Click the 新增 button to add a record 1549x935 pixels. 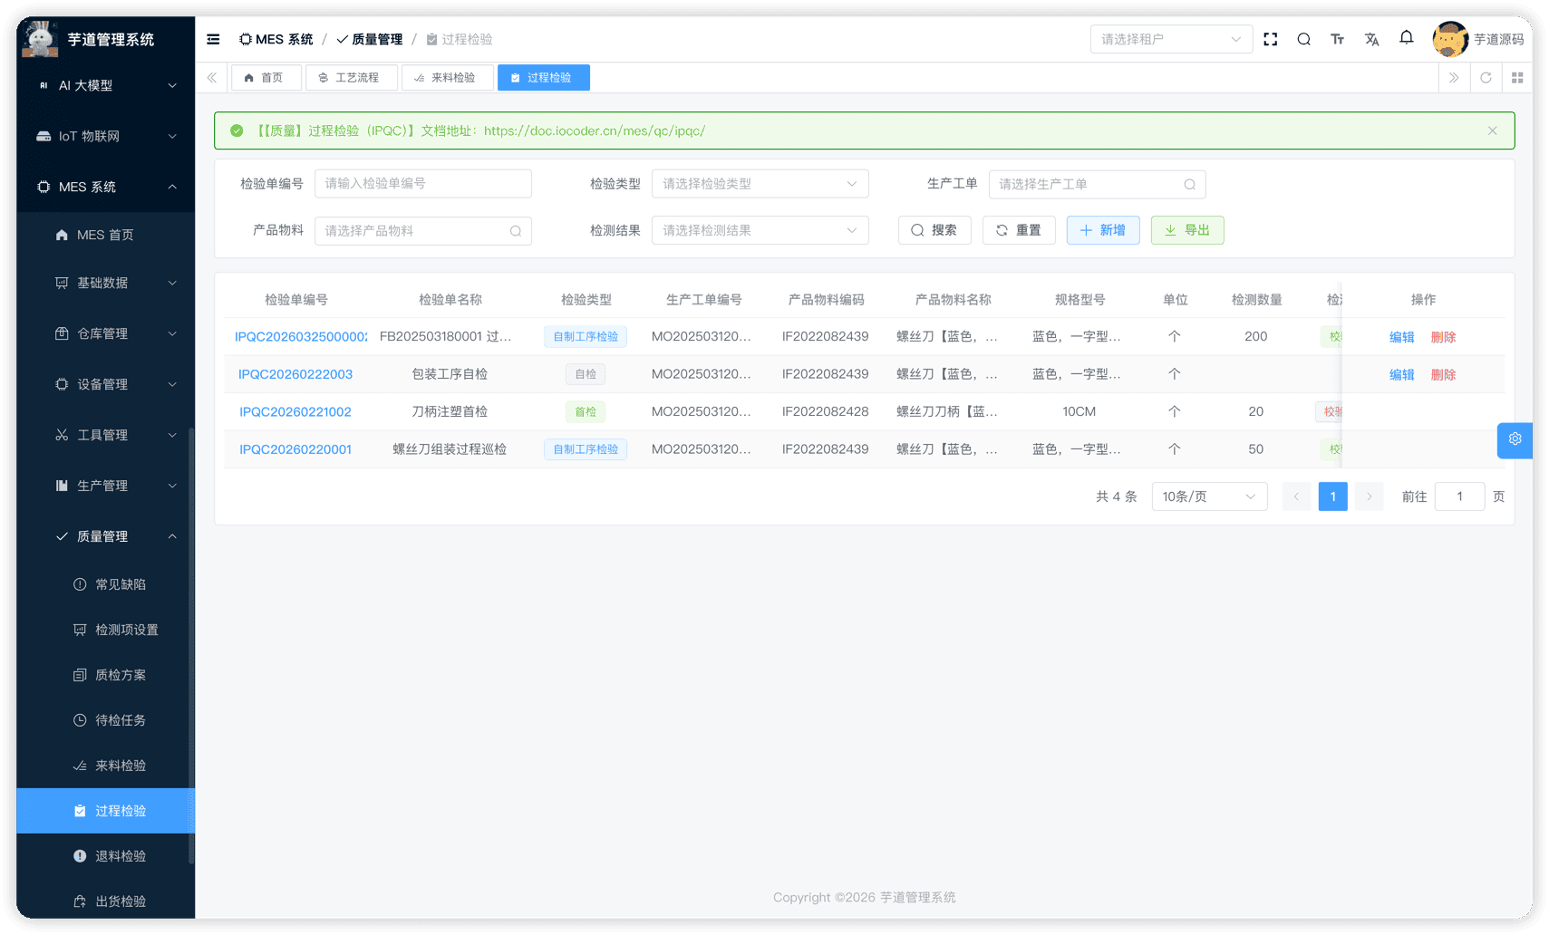[x=1102, y=230]
